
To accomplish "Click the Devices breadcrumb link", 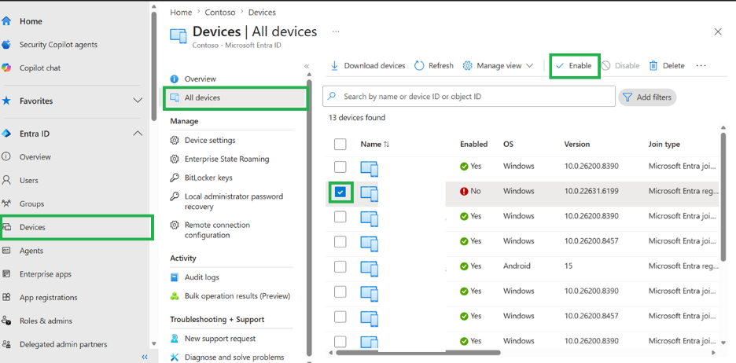I will pos(262,13).
